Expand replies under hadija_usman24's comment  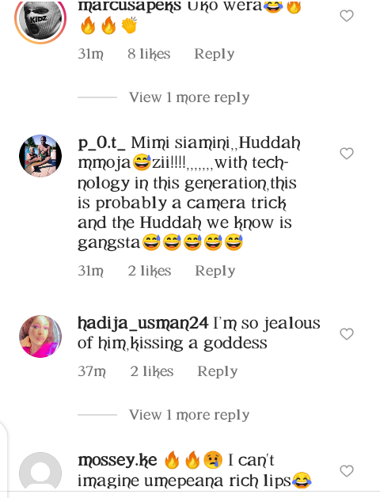point(189,415)
